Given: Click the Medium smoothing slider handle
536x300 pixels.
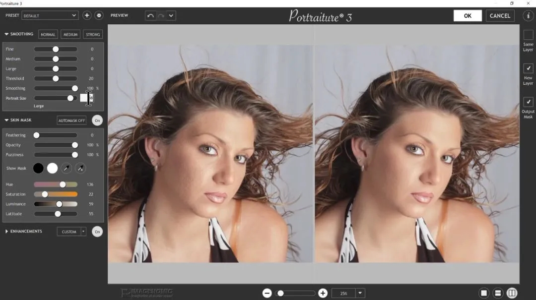Looking at the screenshot, I should click(x=56, y=59).
